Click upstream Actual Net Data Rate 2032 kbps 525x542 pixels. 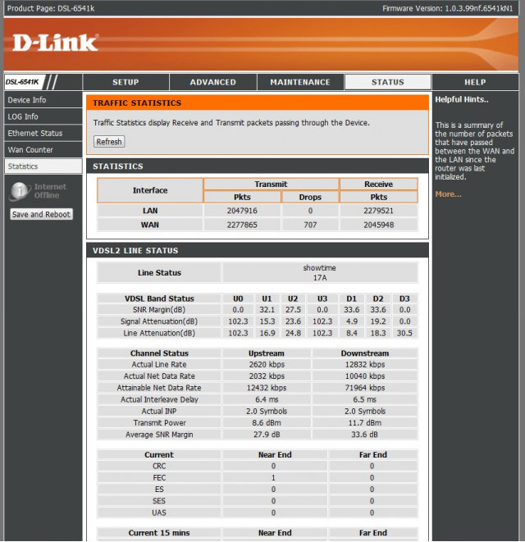(x=267, y=376)
